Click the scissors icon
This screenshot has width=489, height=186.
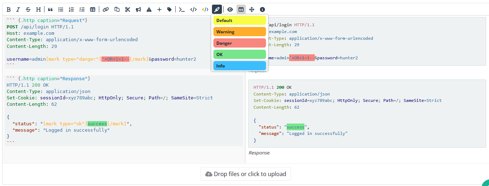coord(128,10)
